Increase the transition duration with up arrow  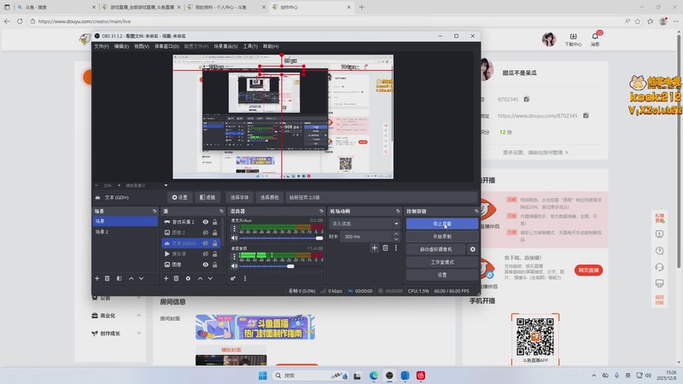tap(396, 234)
